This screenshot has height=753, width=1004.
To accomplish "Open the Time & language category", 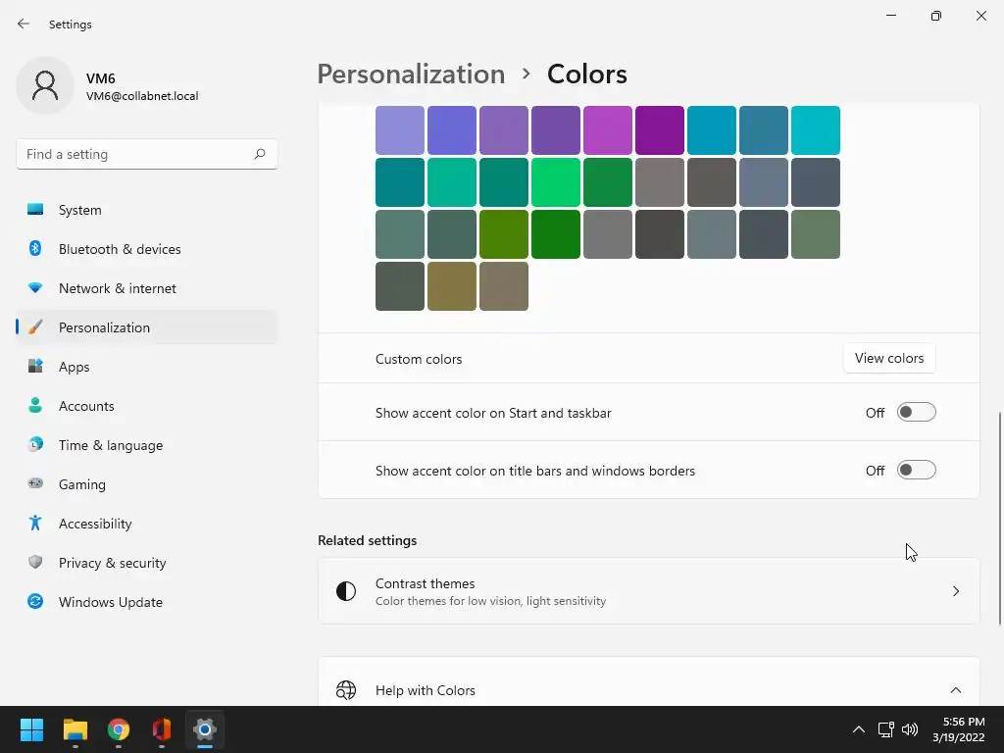I will 147,444.
